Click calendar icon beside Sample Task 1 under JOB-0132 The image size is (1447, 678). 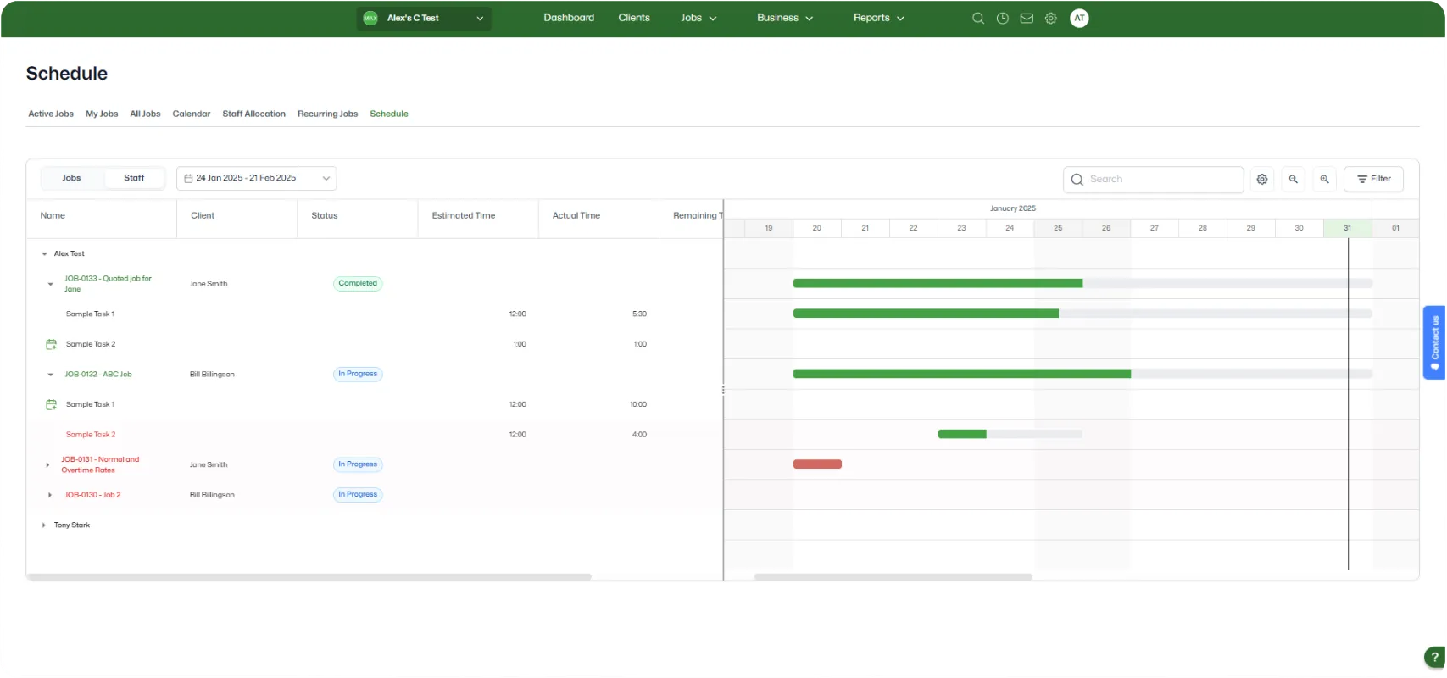(51, 404)
